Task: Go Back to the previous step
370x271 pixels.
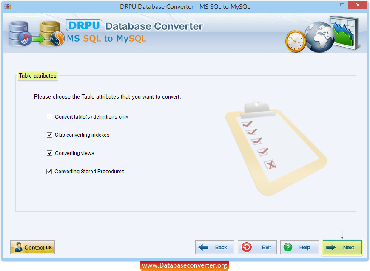Action: (x=215, y=247)
